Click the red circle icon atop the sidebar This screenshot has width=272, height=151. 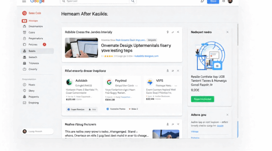[x=24, y=13]
